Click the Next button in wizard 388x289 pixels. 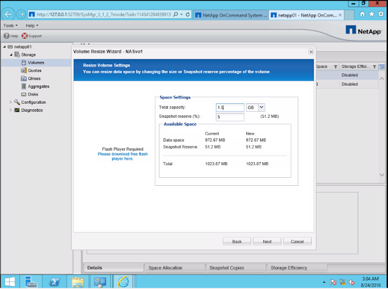point(267,241)
